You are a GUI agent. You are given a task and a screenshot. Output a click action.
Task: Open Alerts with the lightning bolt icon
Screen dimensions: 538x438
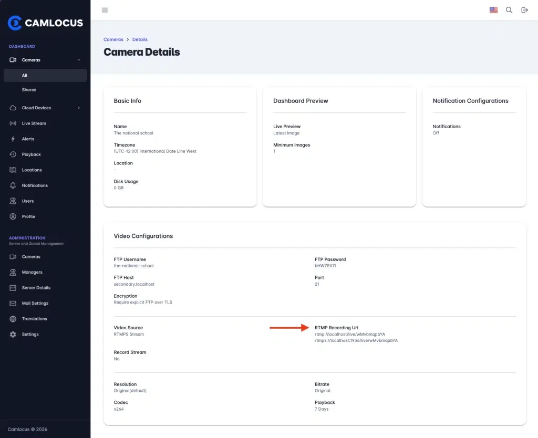tap(13, 139)
